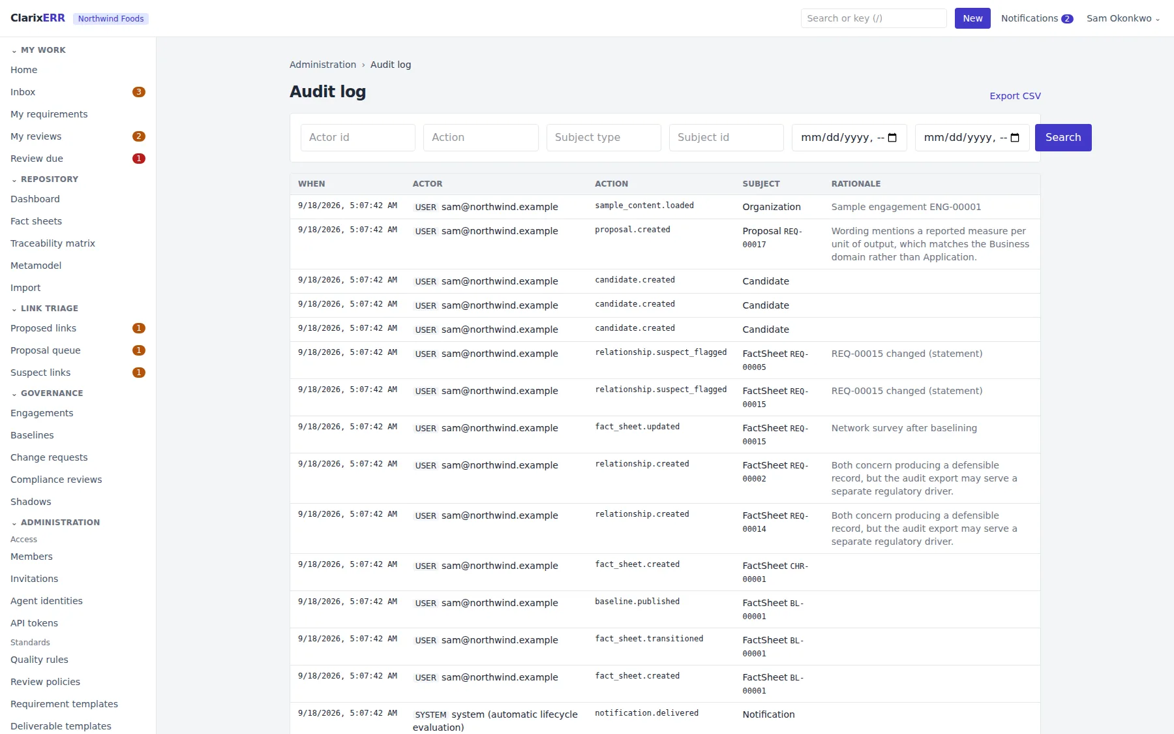Open Notifications
Viewport: 1174px width, 734px height.
click(1036, 18)
